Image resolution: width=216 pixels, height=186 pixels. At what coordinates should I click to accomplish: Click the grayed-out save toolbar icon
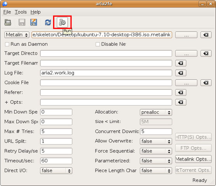tap(22, 22)
